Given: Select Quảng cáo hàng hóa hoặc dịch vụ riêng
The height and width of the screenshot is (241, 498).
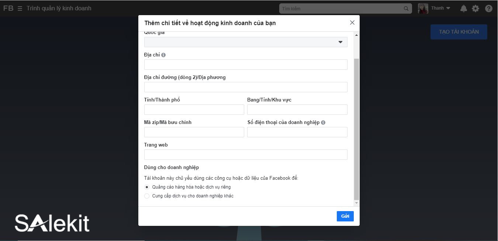Looking at the screenshot, I should point(147,187).
